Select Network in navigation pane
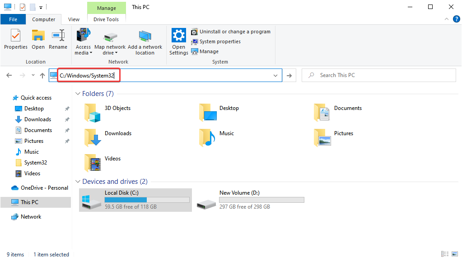 click(x=26, y=217)
